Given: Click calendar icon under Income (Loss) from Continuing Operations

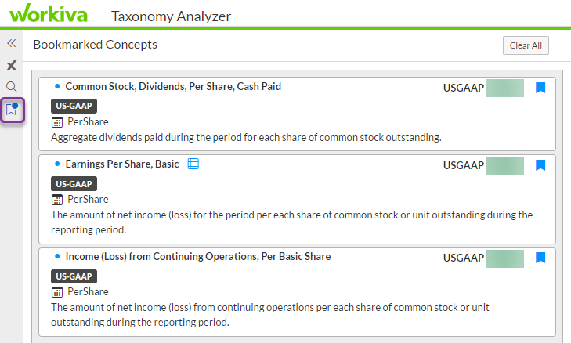Looking at the screenshot, I should pos(57,292).
